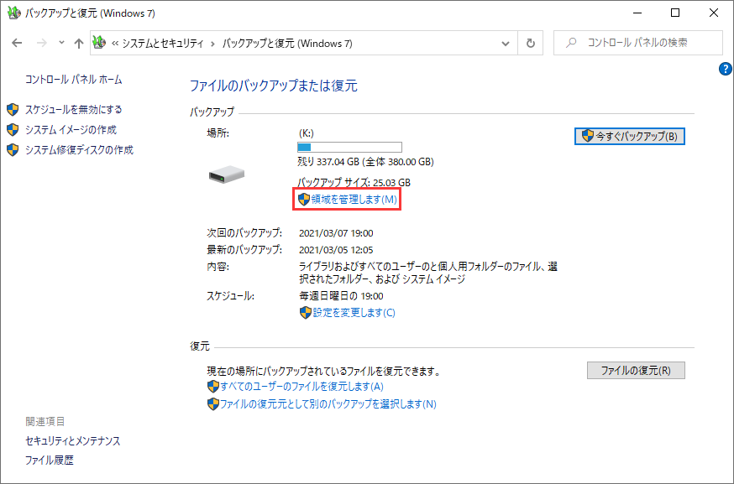Click the search magnifier icon
The height and width of the screenshot is (484, 734).
click(572, 43)
